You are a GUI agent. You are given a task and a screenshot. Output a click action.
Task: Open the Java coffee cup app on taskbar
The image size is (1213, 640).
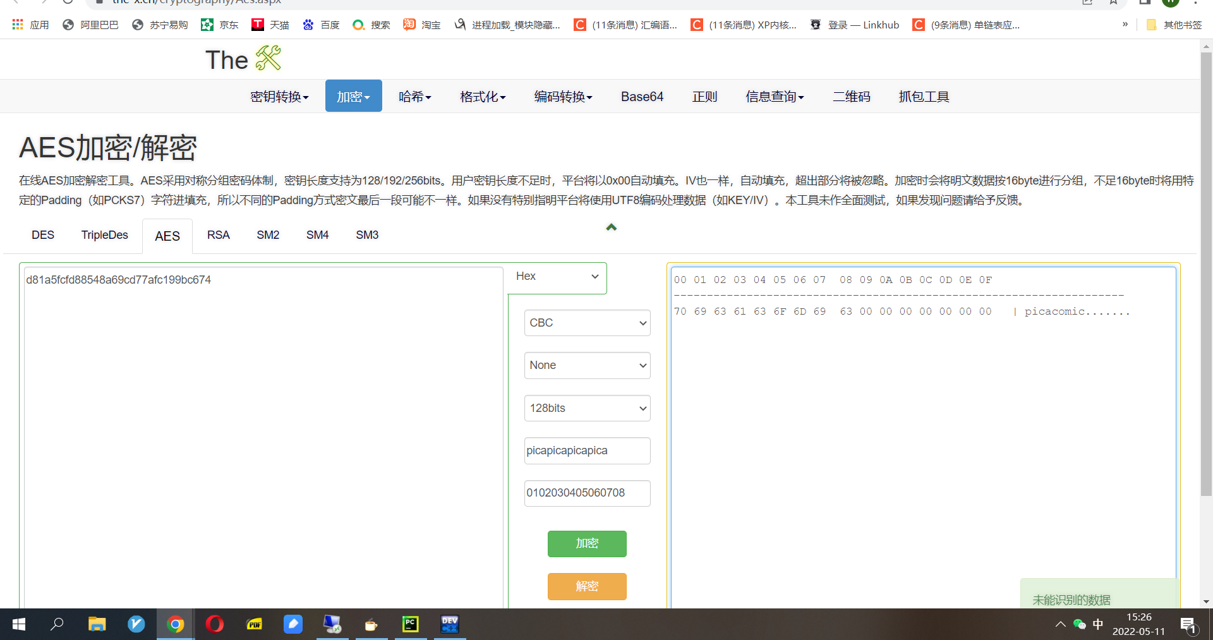[371, 624]
